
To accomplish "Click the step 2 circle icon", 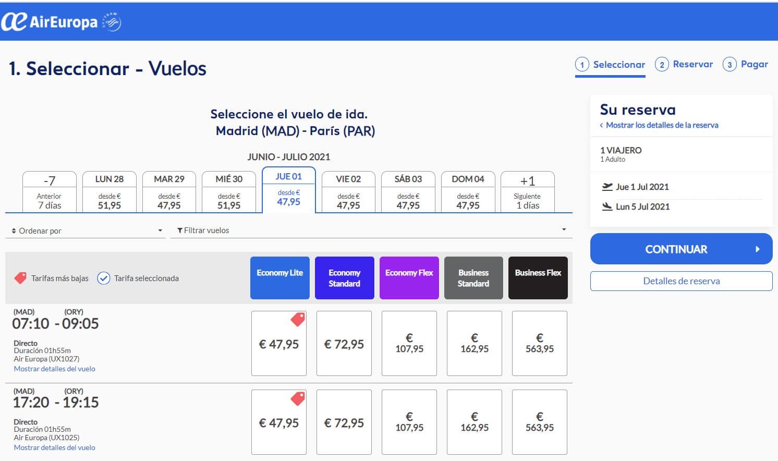I will [x=662, y=65].
